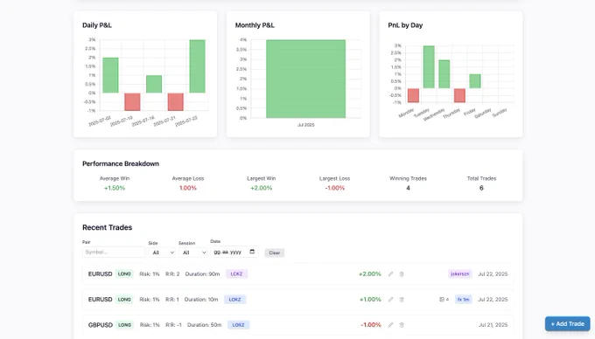Select the Tuesday bar in PnL by Day
595x339 pixels.
429,67
